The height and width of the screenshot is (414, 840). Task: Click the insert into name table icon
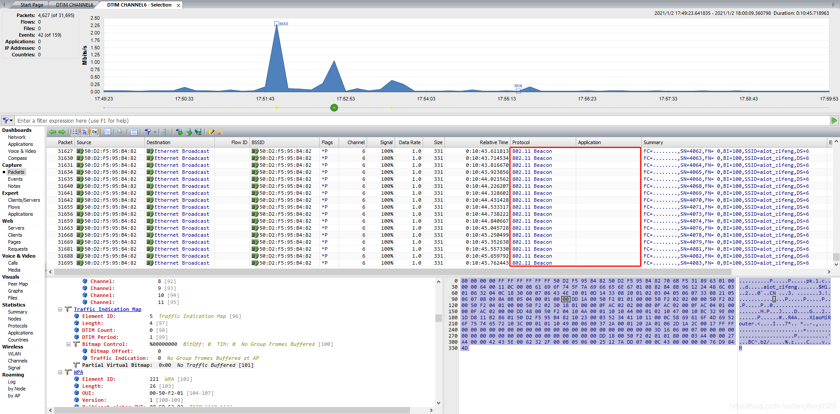(189, 132)
